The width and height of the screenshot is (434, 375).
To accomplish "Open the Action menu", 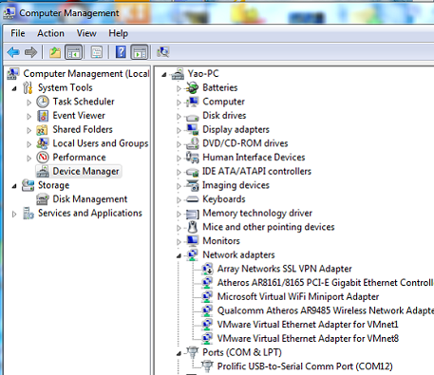I will 50,33.
